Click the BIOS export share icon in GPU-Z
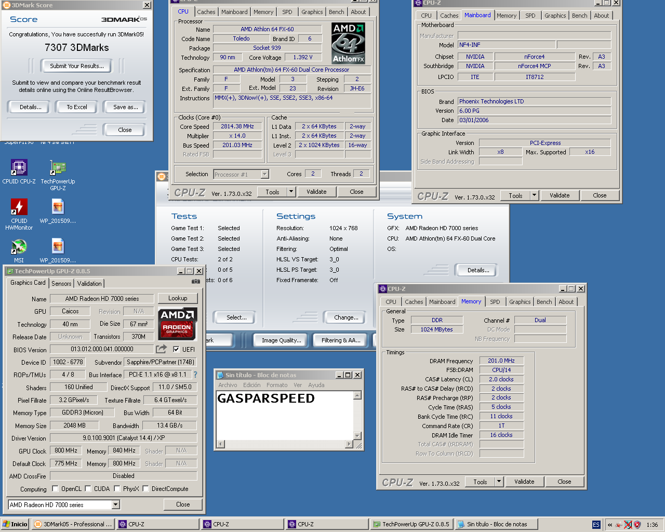665x532 pixels. (162, 349)
